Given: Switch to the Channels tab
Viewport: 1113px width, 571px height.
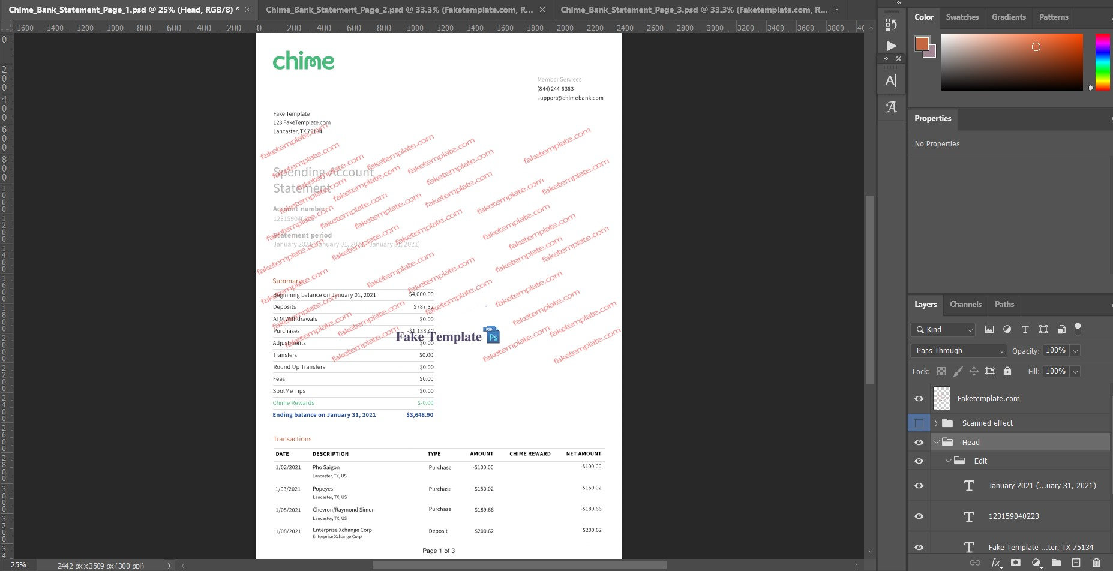Looking at the screenshot, I should 965,305.
